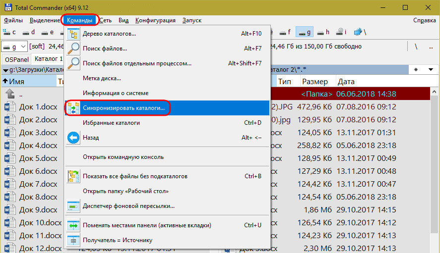Click the show-all-files branch view icon
Screen dimensions: 440x253
73,176
